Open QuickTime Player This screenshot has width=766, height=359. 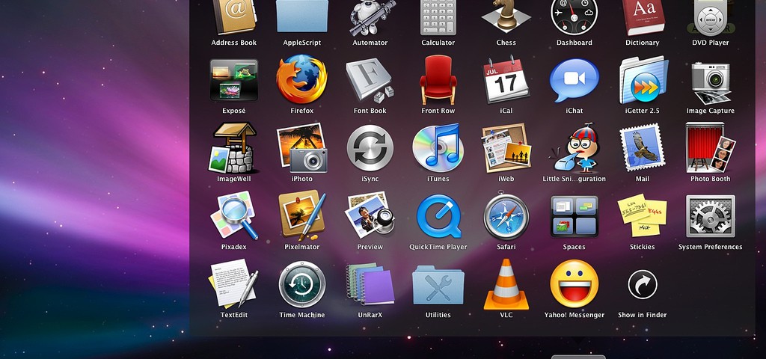click(438, 216)
